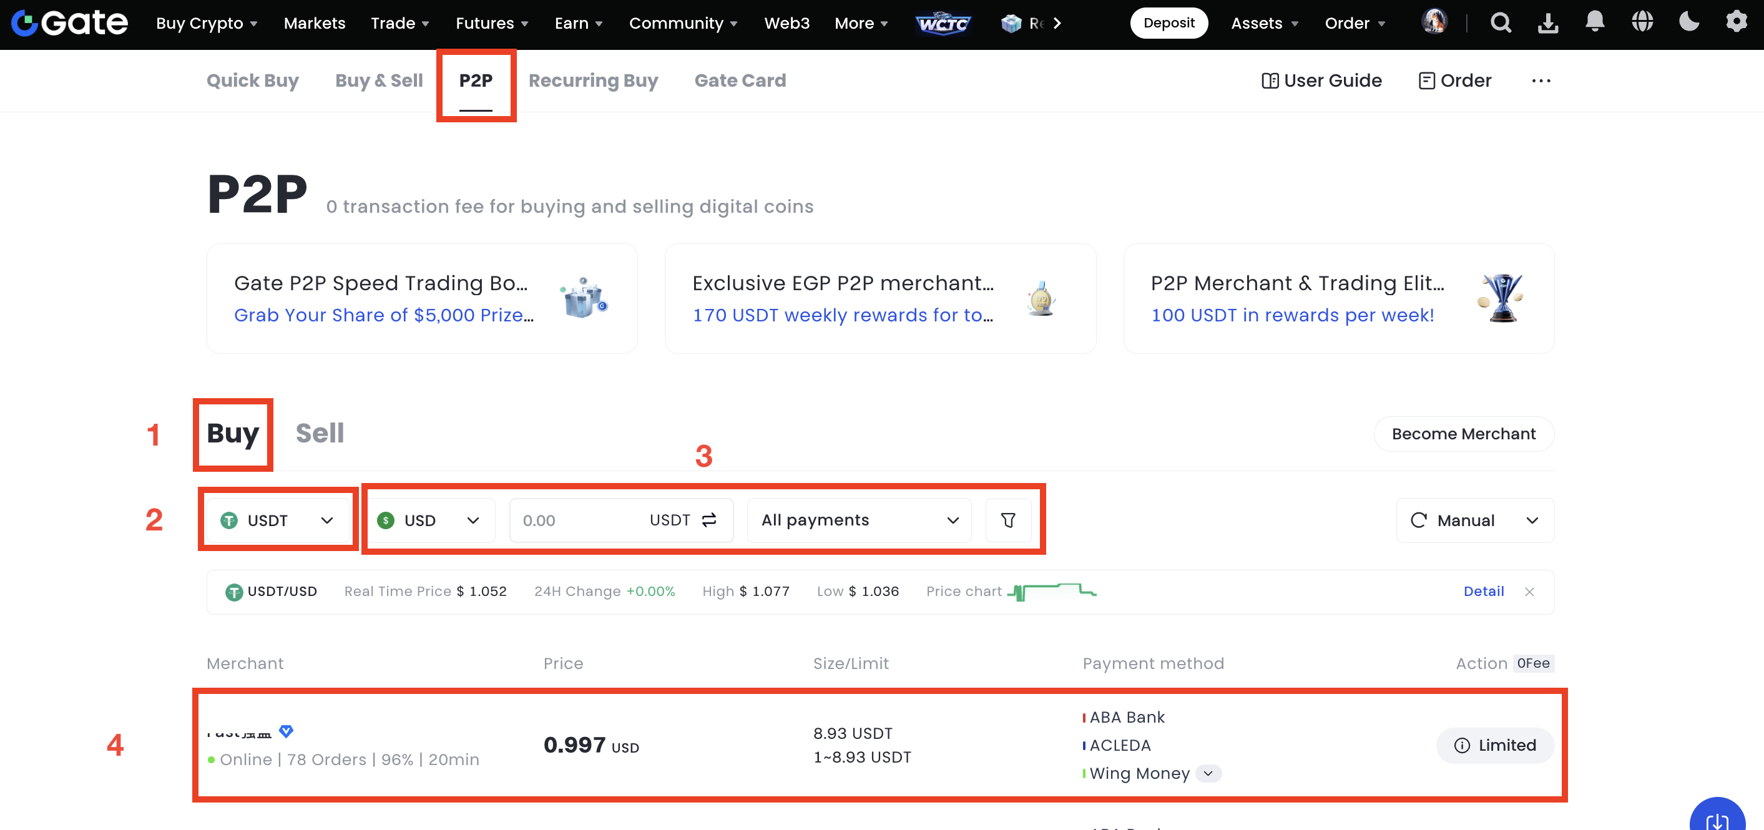Open the price chart Detail link
This screenshot has height=830, width=1764.
point(1483,592)
